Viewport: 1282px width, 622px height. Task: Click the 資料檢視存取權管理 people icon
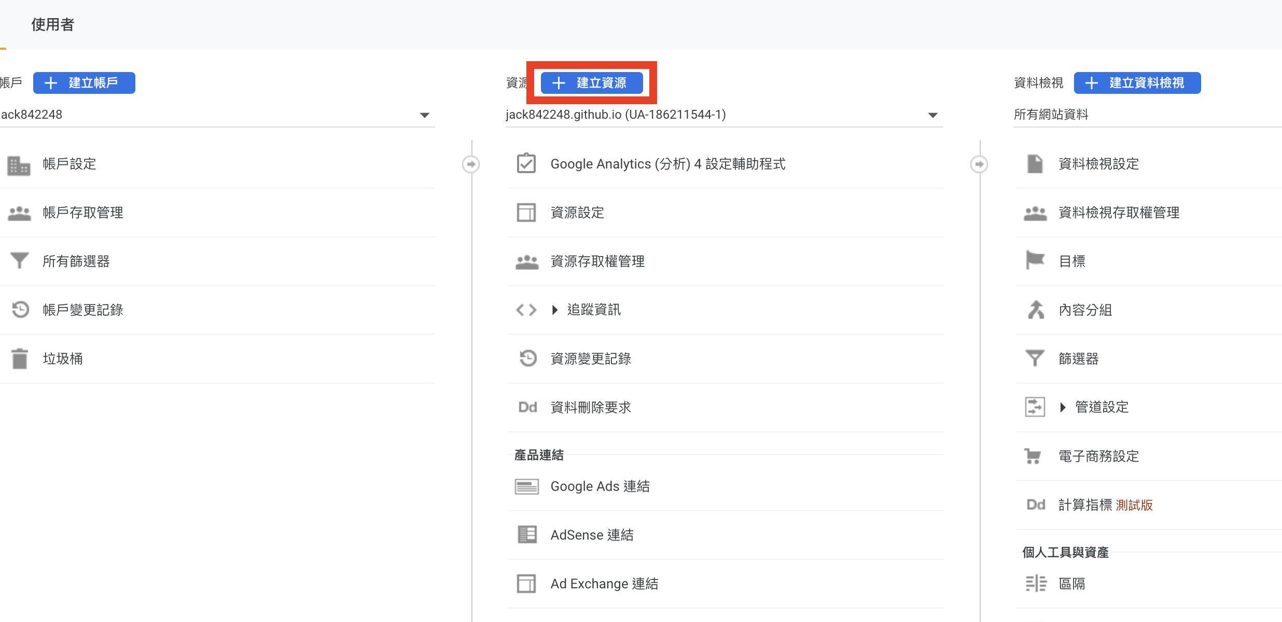click(x=1035, y=213)
